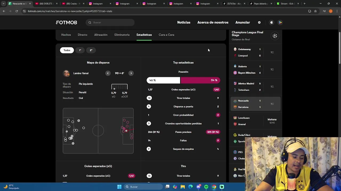This screenshot has height=191, width=341.
Task: Click Lamine Yamal's player avatar
Action: [66, 73]
